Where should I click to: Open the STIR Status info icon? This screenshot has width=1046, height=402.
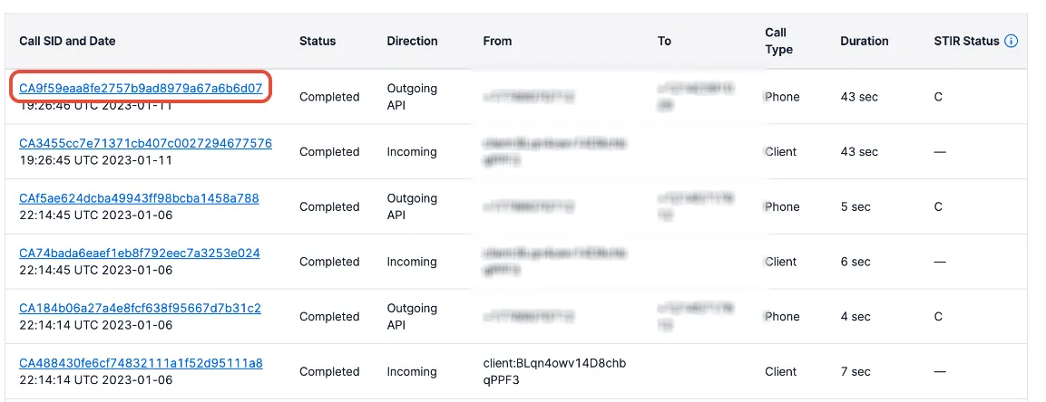click(x=1012, y=42)
